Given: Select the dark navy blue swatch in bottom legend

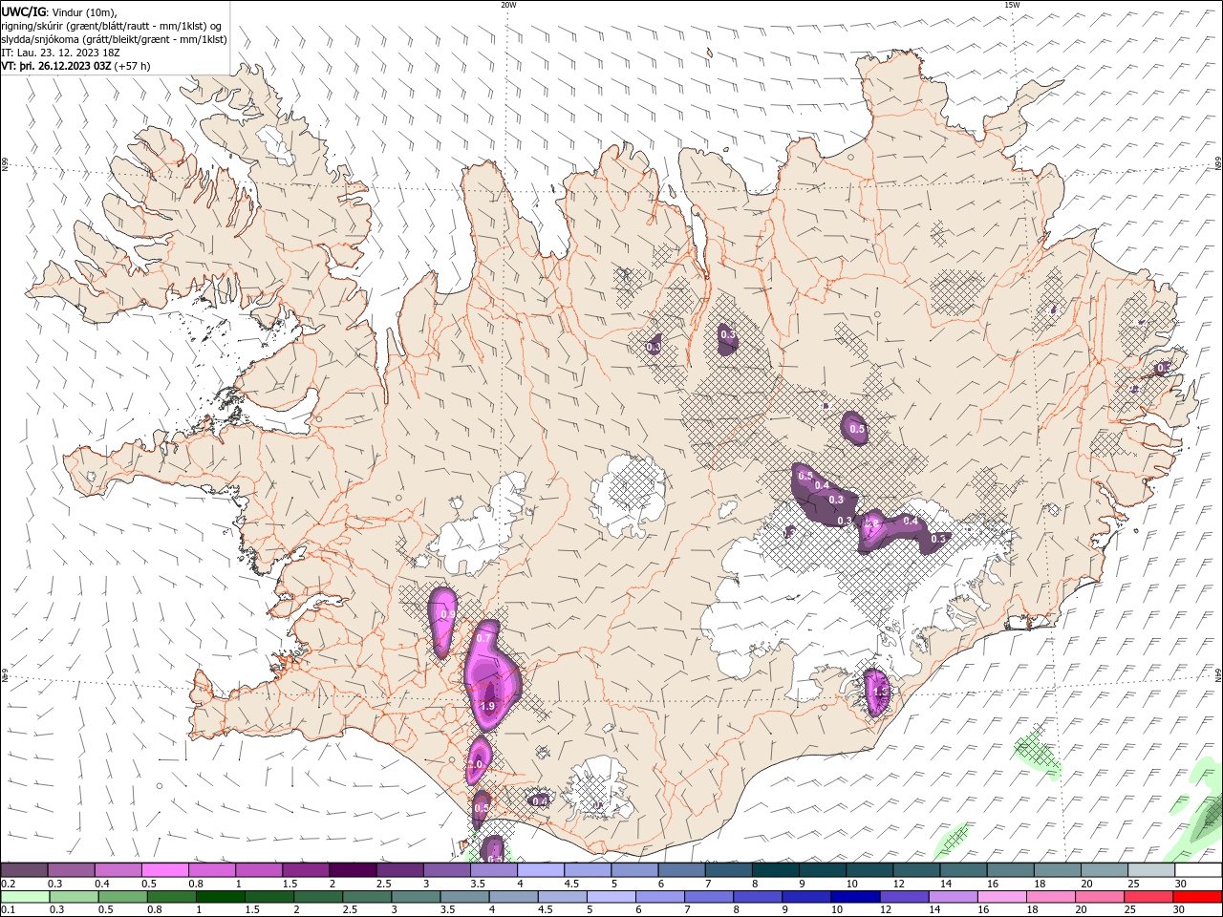Looking at the screenshot, I should (855, 897).
